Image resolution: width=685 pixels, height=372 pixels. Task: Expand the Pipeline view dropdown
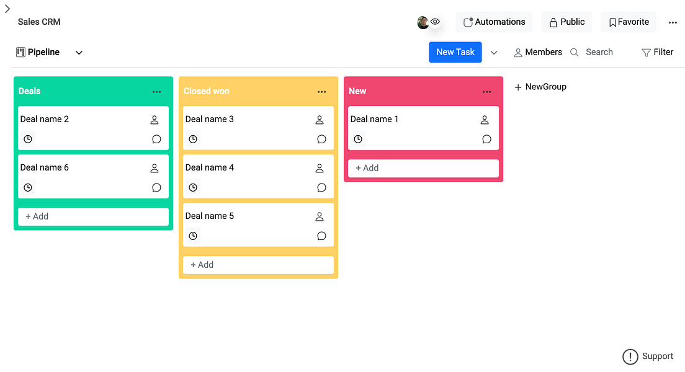[79, 53]
